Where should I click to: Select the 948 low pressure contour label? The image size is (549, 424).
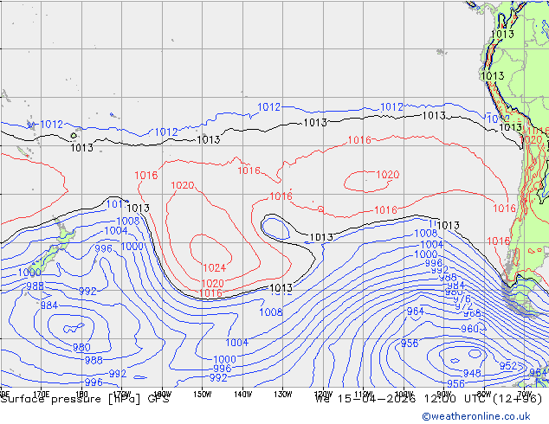(472, 373)
